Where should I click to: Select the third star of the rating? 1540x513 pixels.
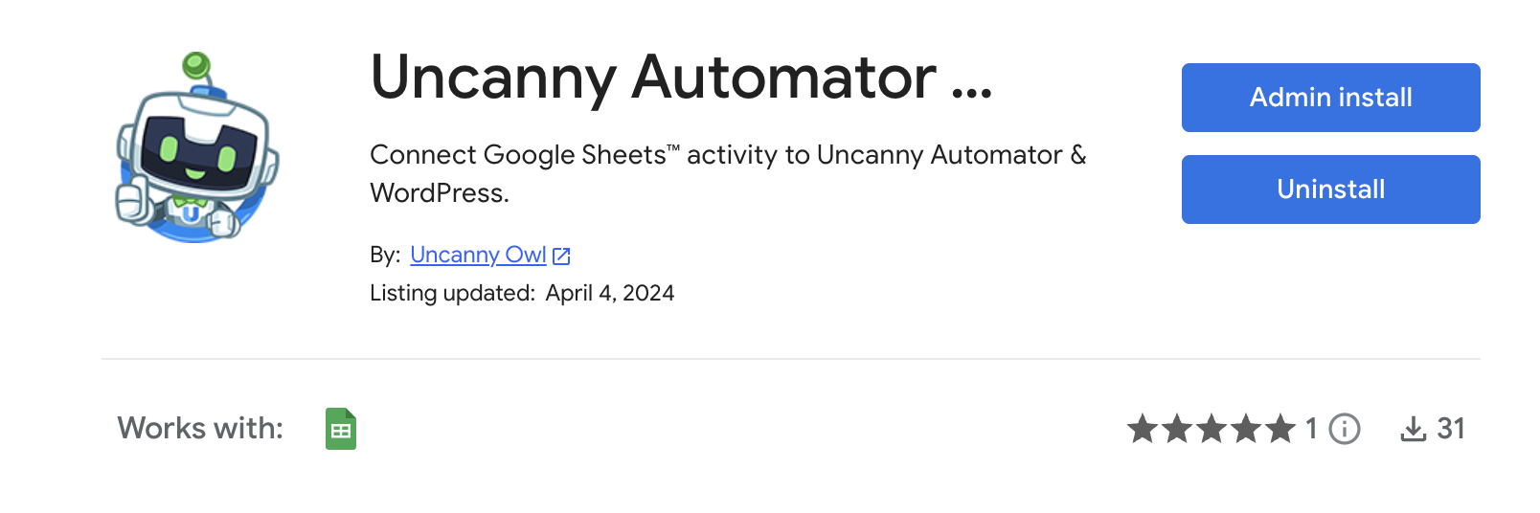[1212, 429]
